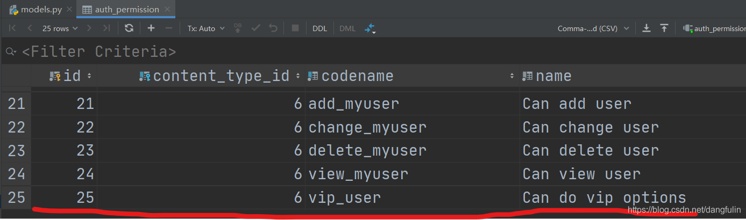Click the compare data arrows icon

[x=370, y=29]
